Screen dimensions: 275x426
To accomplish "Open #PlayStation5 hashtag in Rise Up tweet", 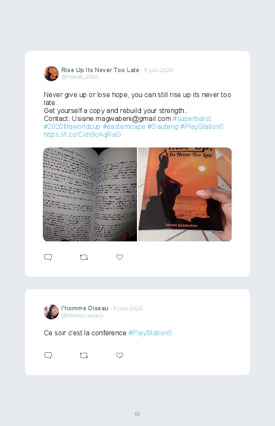I will [202, 127].
